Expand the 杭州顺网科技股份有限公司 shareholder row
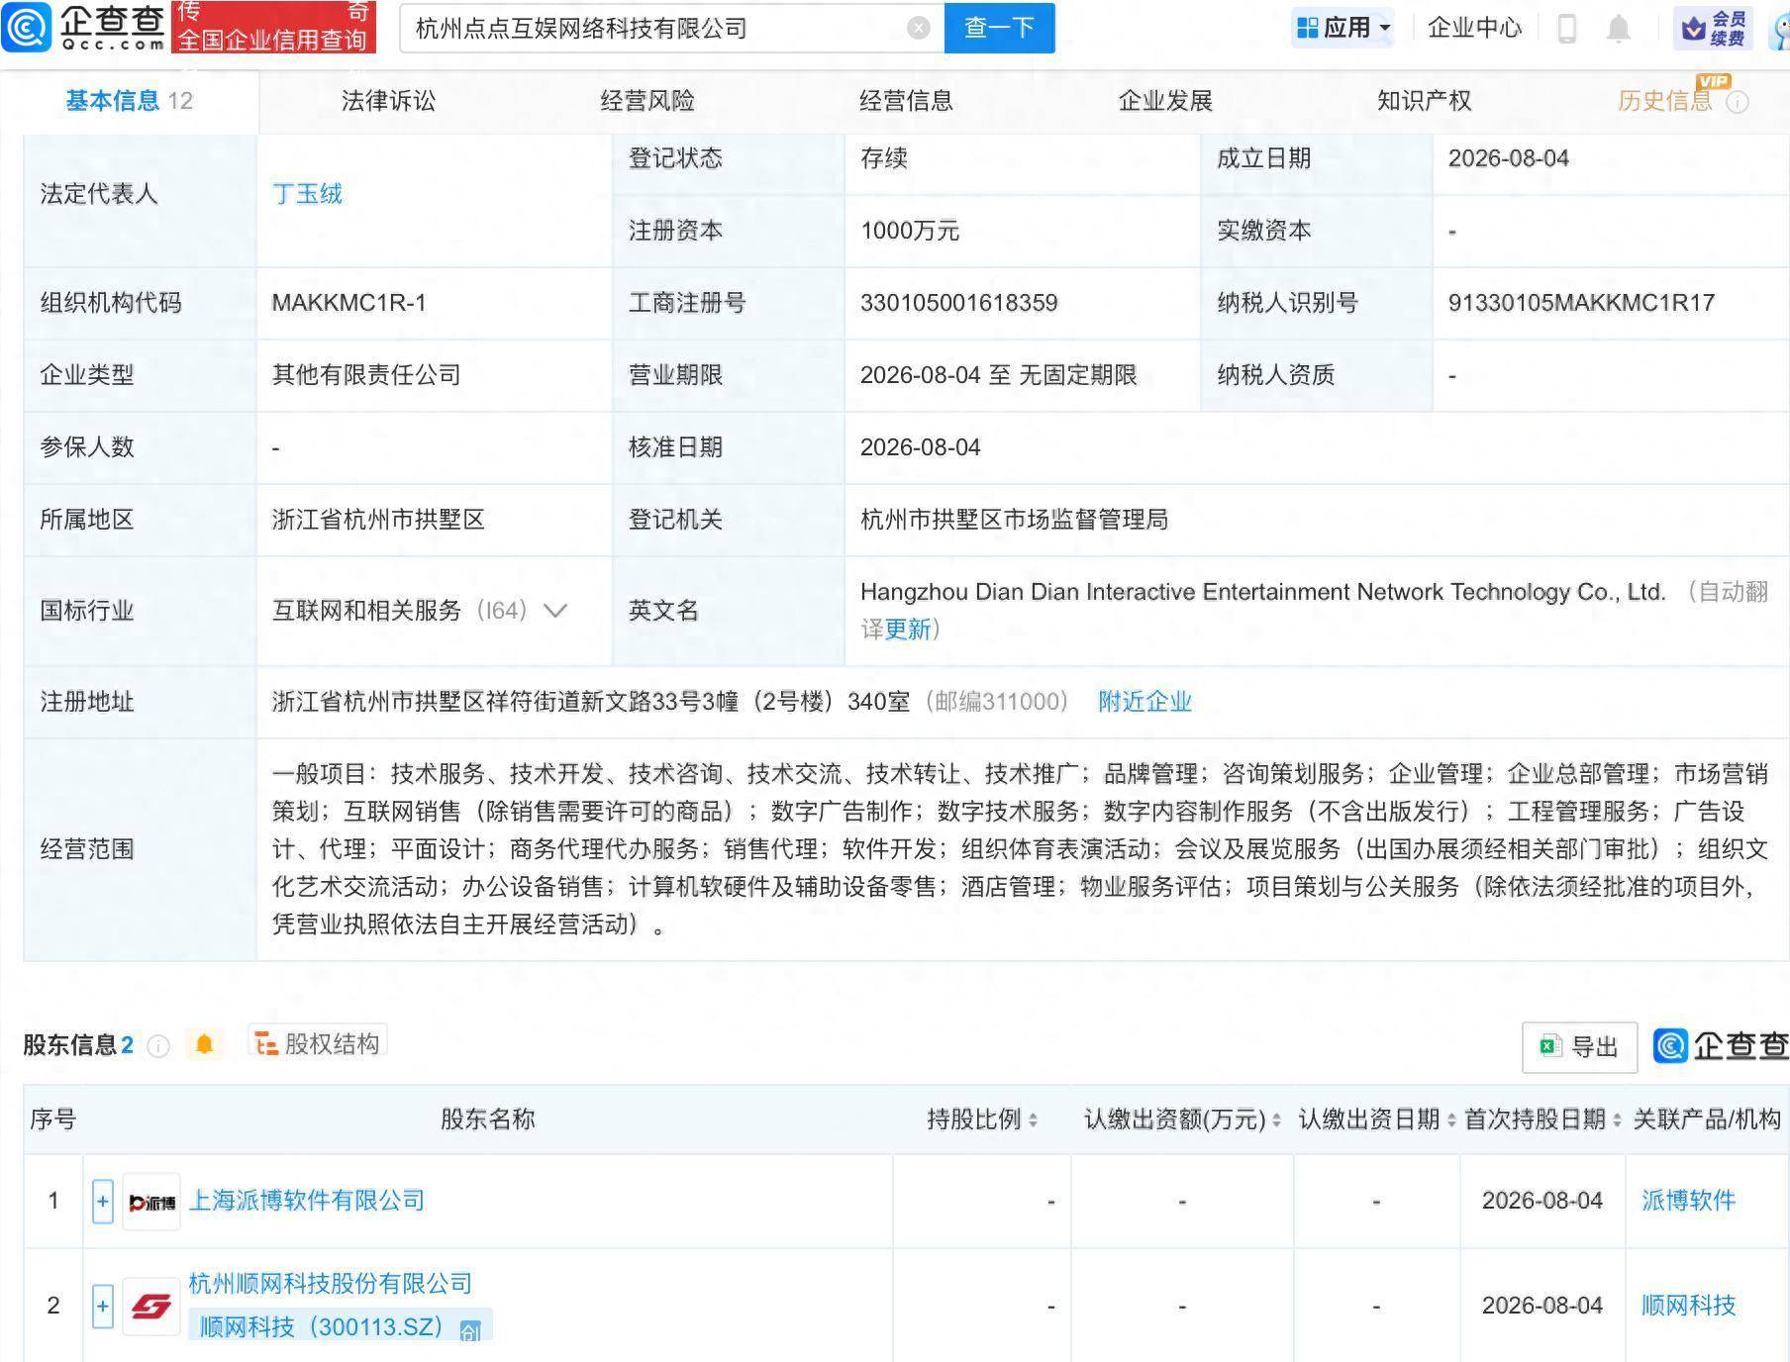The width and height of the screenshot is (1790, 1362). [x=102, y=1306]
